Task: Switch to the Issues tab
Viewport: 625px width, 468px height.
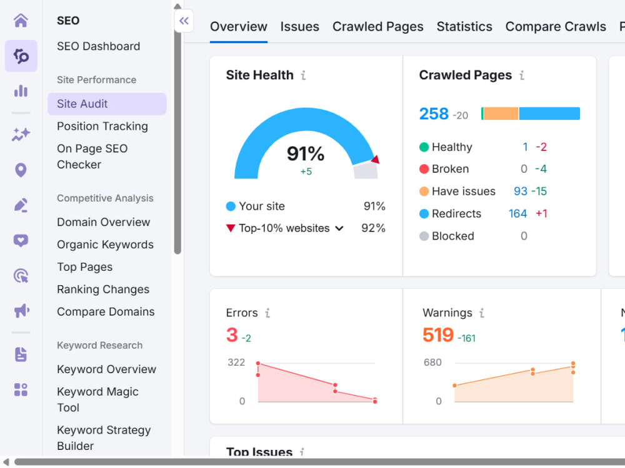Action: (x=299, y=26)
